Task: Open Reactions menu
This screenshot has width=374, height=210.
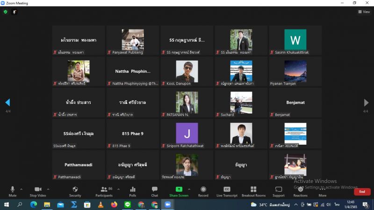Action: coord(300,191)
